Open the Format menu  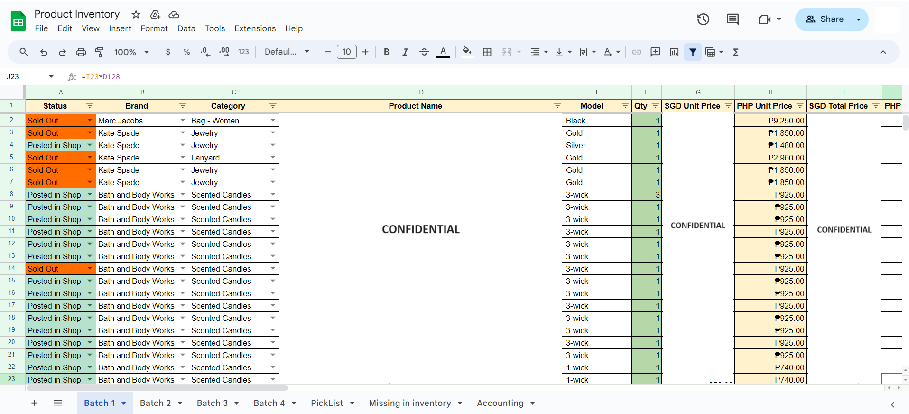click(x=154, y=28)
